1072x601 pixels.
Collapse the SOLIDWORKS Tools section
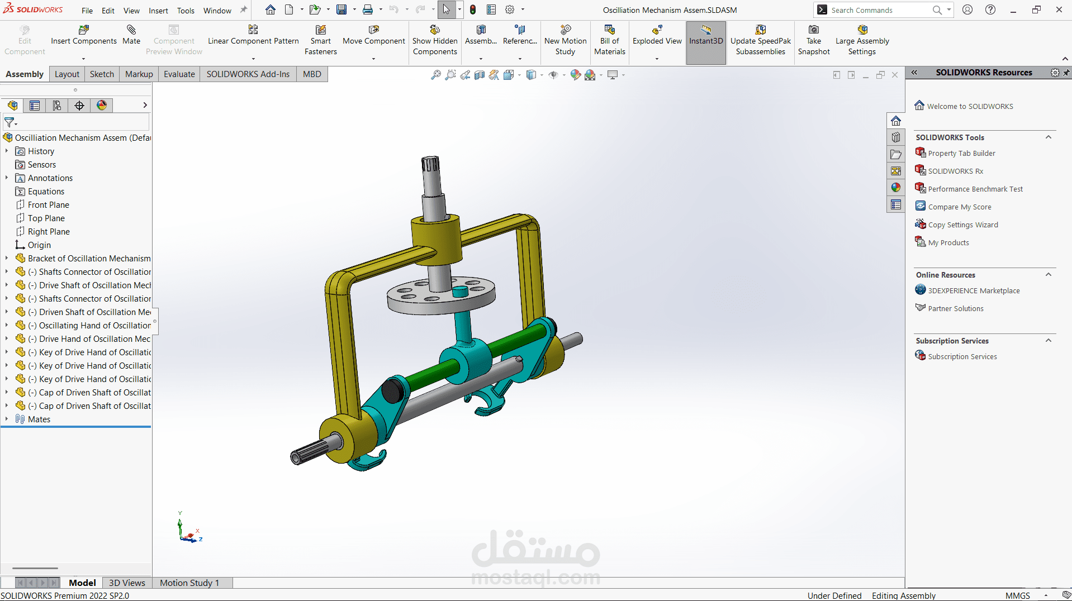point(1049,137)
